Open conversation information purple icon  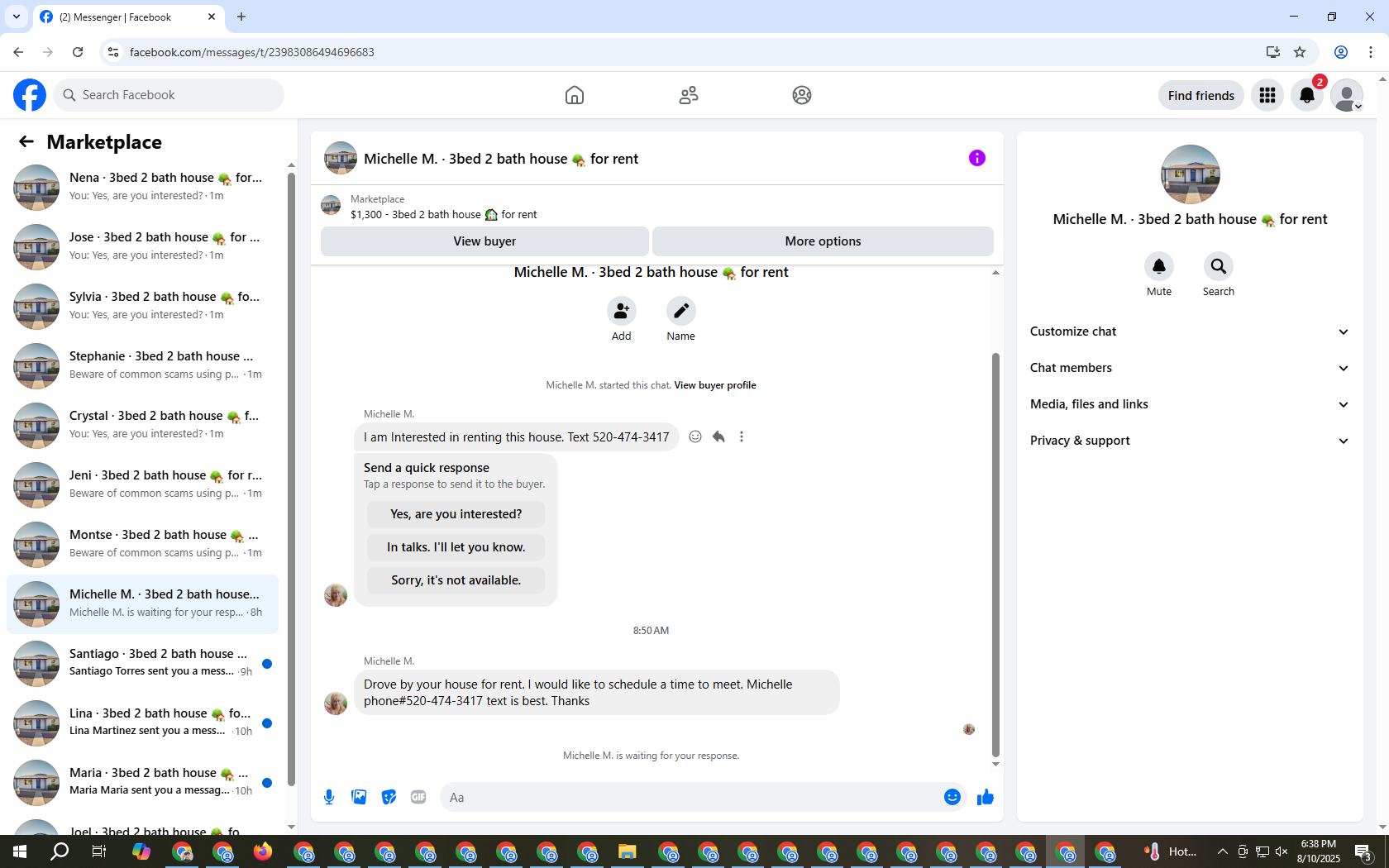pos(977,158)
